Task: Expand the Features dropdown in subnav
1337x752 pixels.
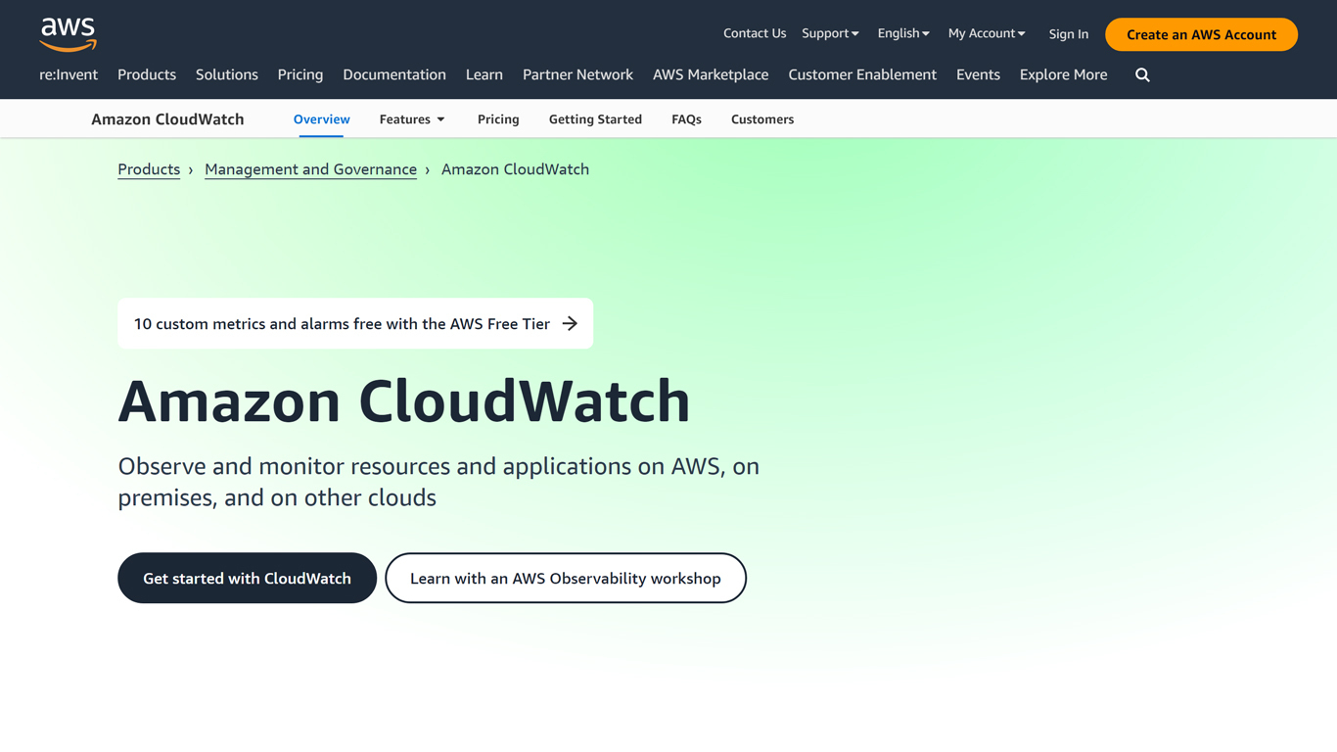Action: click(412, 119)
